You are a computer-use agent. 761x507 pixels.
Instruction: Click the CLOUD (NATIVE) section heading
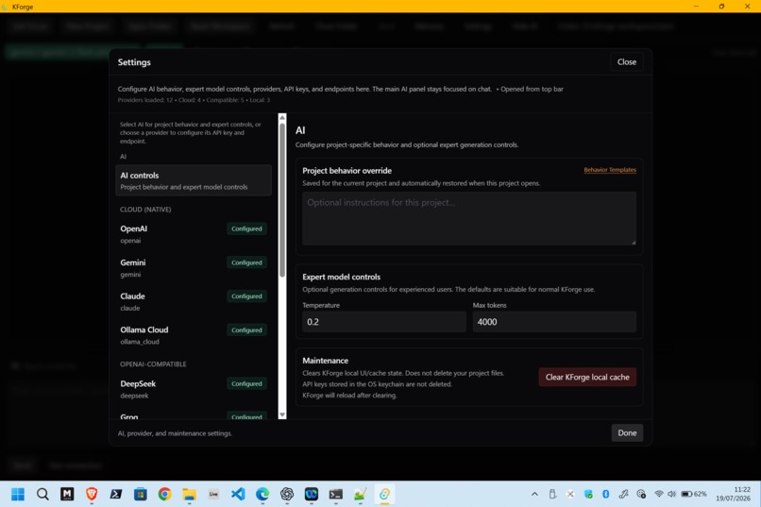[x=145, y=210]
